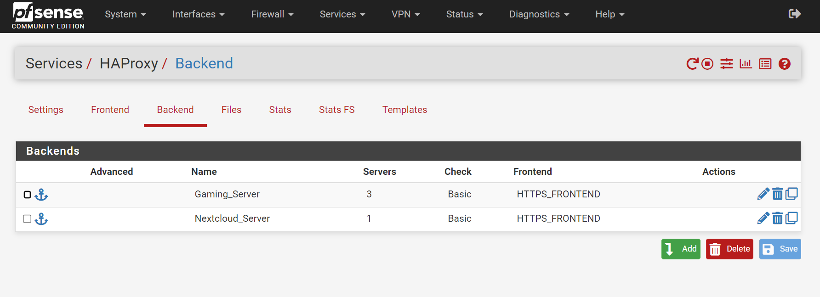
Task: Click the red help question mark icon
Action: [x=785, y=64]
